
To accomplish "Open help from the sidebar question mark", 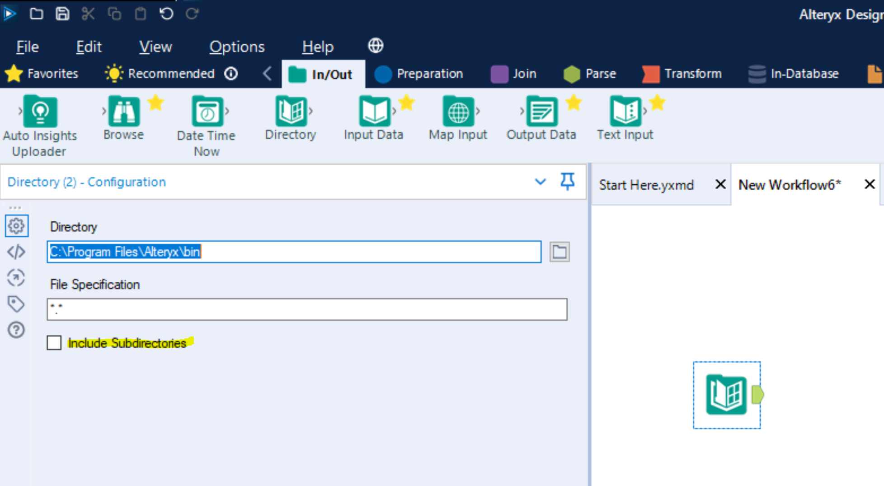I will [x=16, y=330].
